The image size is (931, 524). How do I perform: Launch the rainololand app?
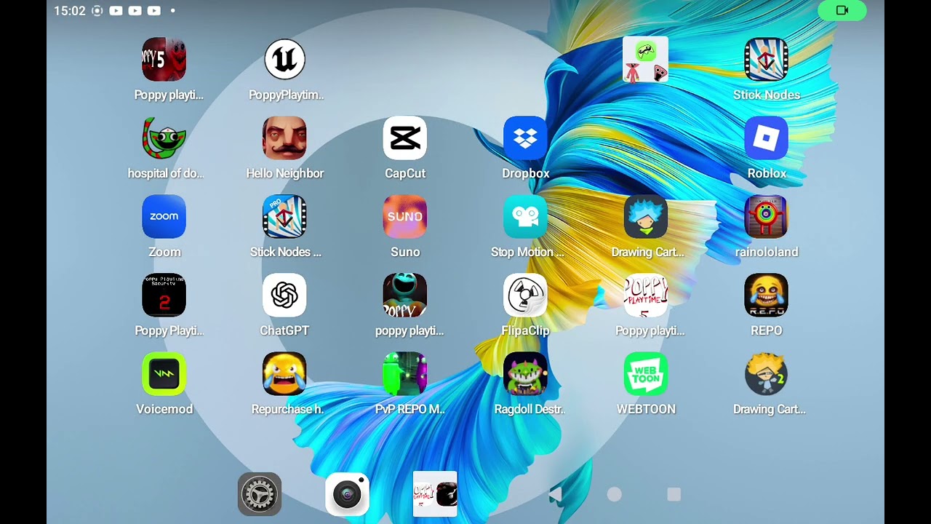767,217
